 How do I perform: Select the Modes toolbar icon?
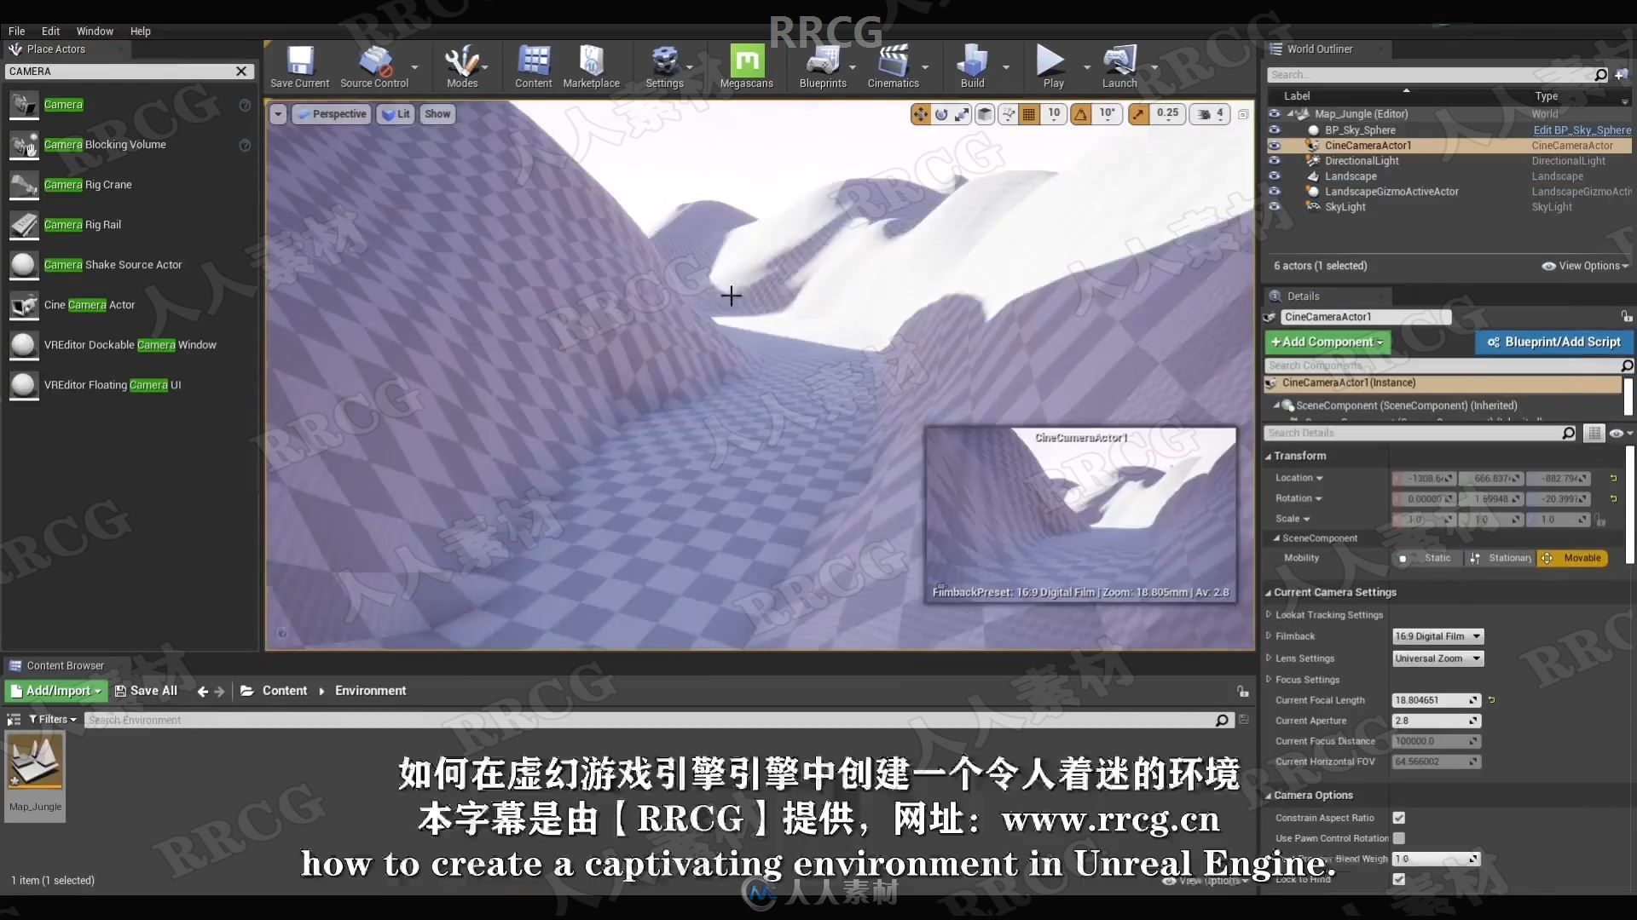[x=462, y=65]
